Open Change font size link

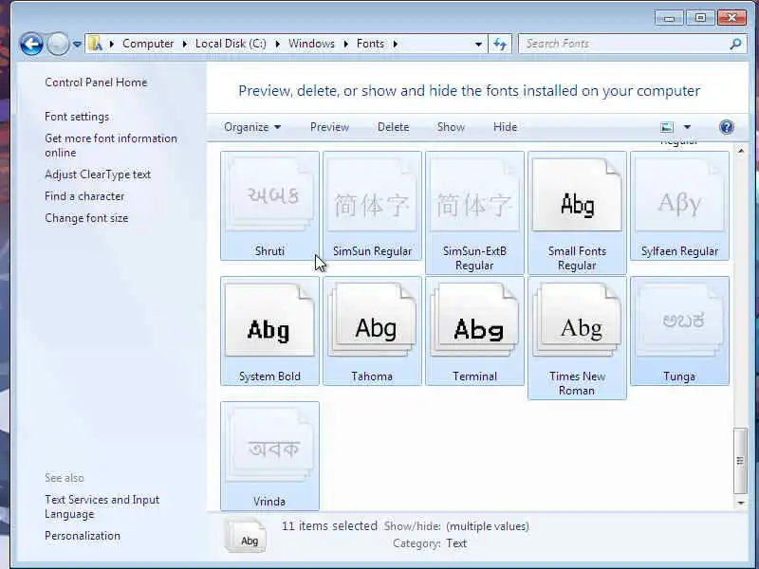(x=86, y=218)
